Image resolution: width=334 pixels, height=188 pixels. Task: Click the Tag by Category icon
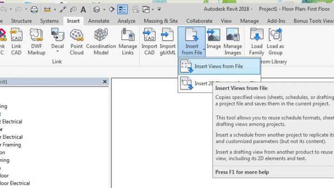(73, 10)
